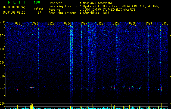Click the 0.6 kHz frequency label
Image resolution: width=171 pixels, height=109 pixels.
coord(2,104)
